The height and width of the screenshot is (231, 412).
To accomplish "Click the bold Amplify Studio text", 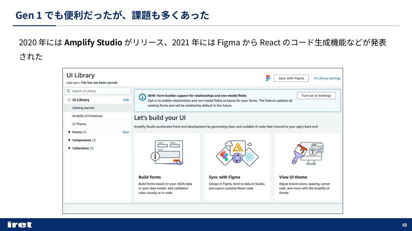I will point(93,42).
